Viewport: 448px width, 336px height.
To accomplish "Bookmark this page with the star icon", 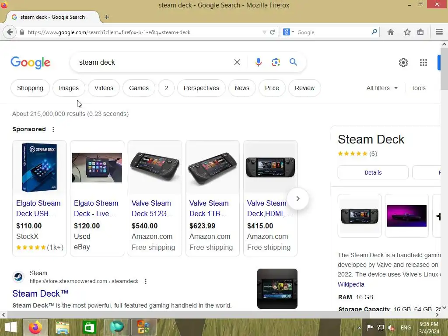I will tap(407, 32).
